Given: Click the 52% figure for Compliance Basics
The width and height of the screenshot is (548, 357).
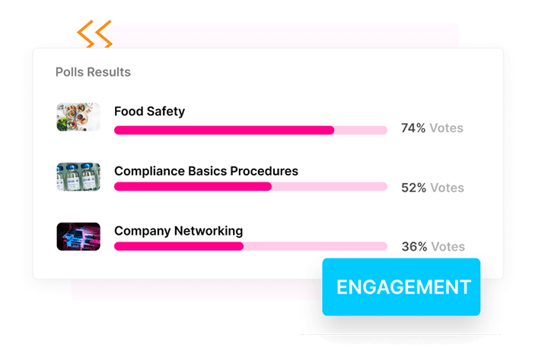Looking at the screenshot, I should (413, 188).
